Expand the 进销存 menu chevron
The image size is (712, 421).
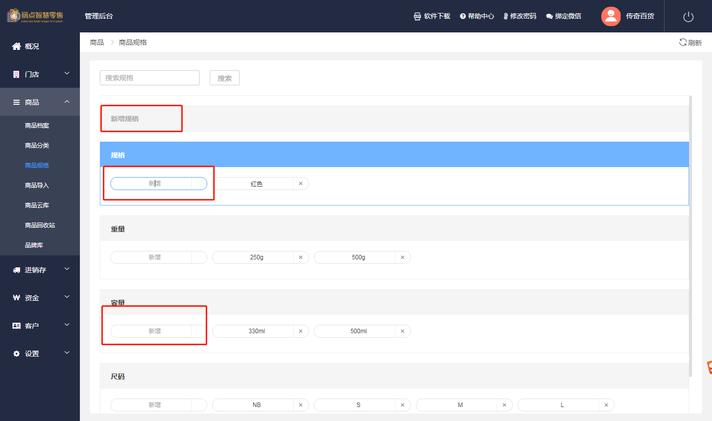coord(67,269)
